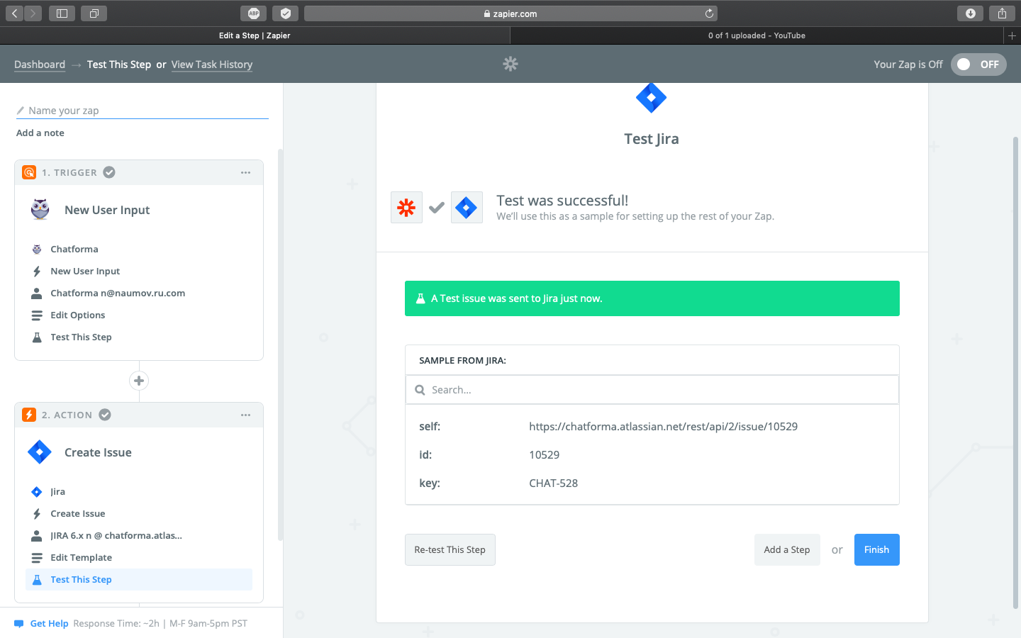The width and height of the screenshot is (1021, 638).
Task: Switch to the Edit a Step Zapier tab
Action: (x=255, y=35)
